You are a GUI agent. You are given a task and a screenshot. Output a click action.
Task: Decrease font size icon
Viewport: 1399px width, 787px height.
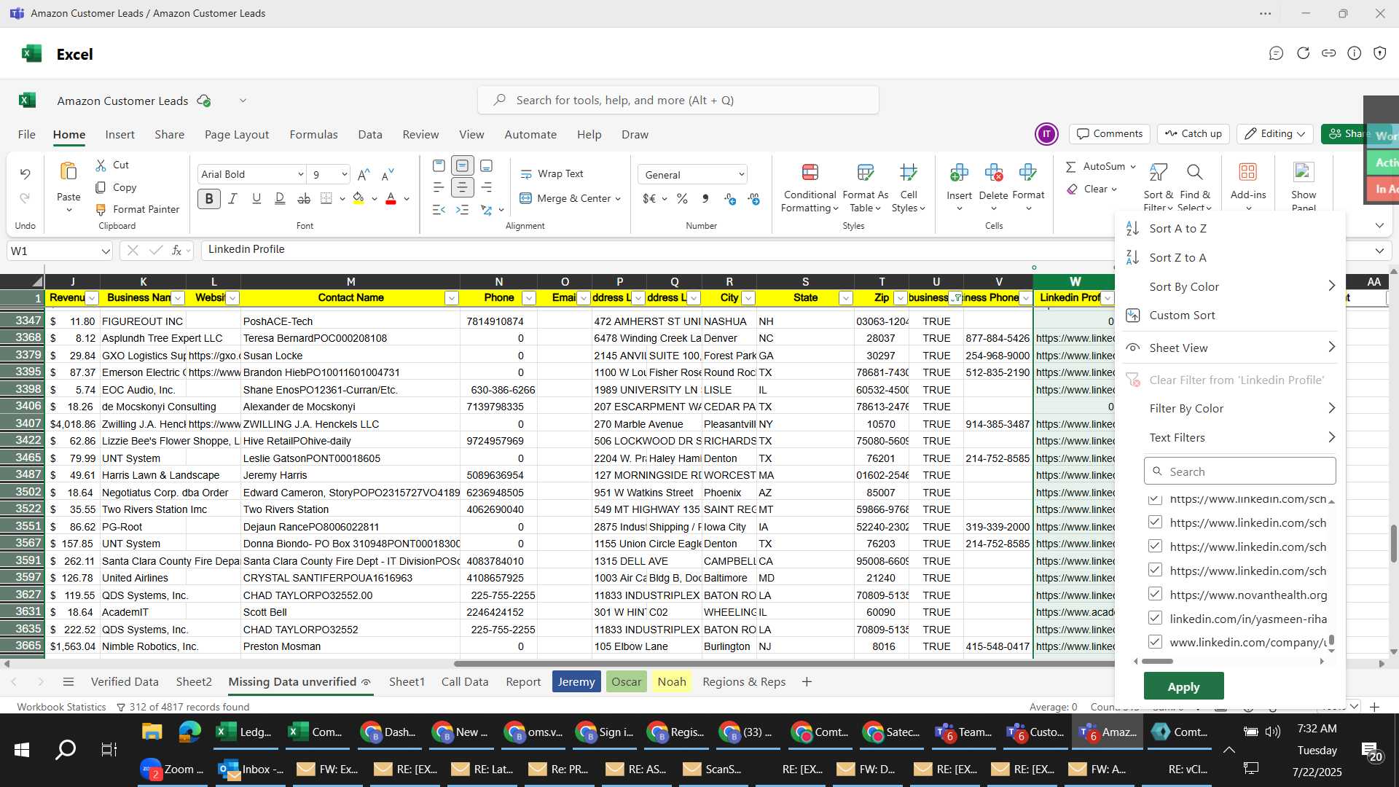pos(388,174)
